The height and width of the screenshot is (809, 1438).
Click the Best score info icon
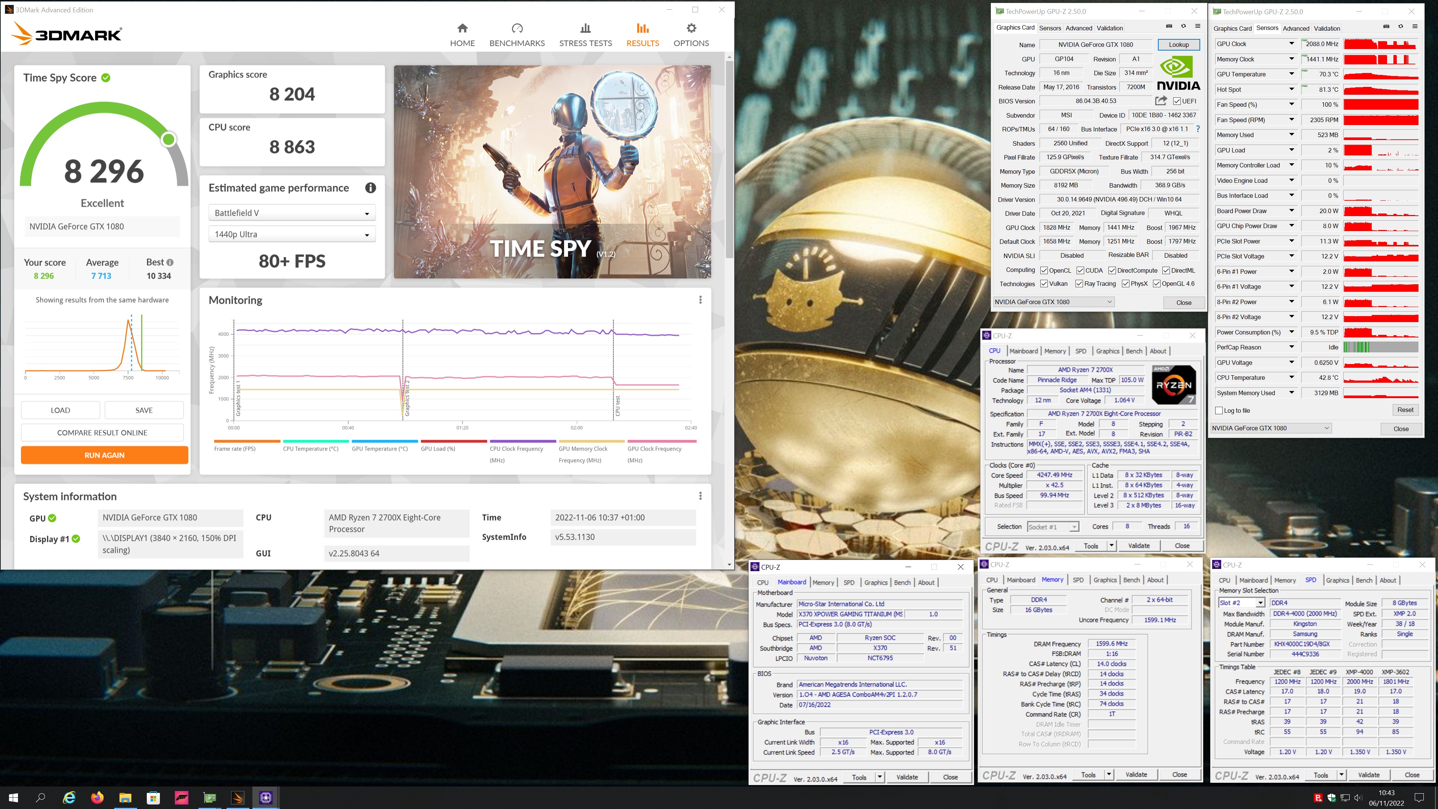click(170, 262)
